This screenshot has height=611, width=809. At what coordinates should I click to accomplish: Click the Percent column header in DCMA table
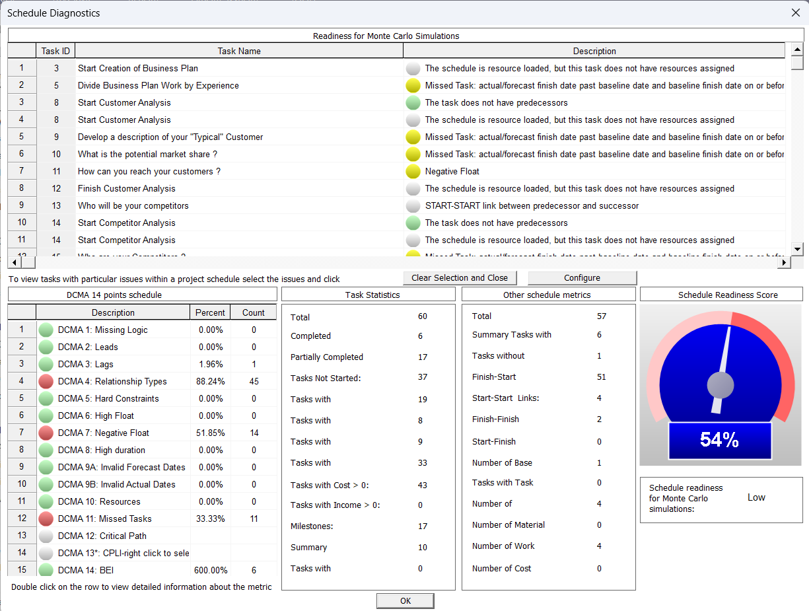pos(211,312)
